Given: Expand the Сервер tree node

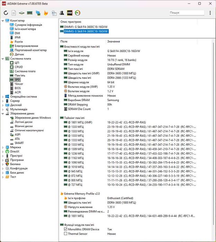Looking at the screenshot, I should point(3,101).
